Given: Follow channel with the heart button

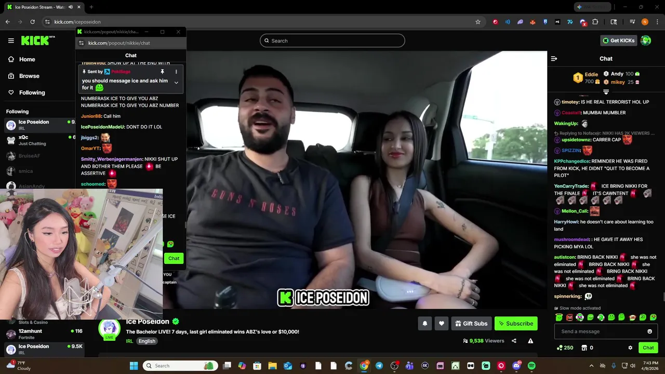Looking at the screenshot, I should point(441,324).
